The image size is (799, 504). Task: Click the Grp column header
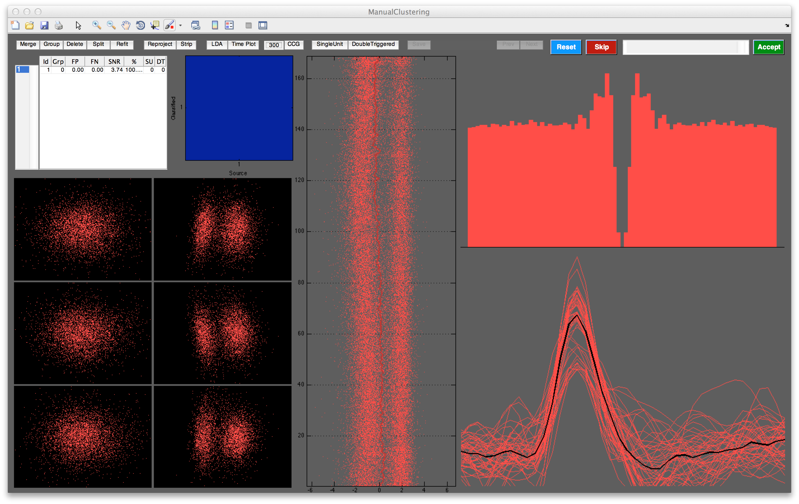pyautogui.click(x=58, y=62)
